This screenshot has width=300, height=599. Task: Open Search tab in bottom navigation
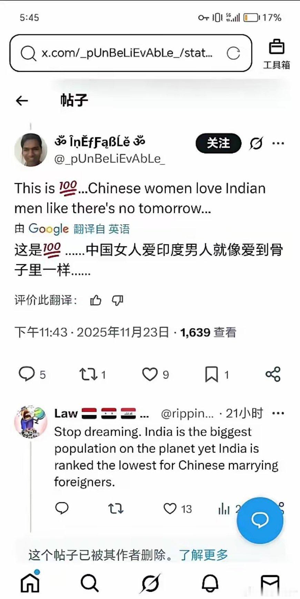pyautogui.click(x=90, y=583)
